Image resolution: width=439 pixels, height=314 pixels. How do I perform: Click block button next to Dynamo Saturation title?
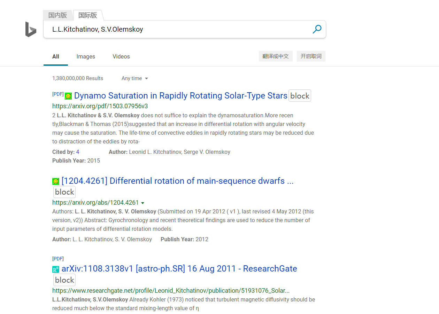pyautogui.click(x=300, y=96)
